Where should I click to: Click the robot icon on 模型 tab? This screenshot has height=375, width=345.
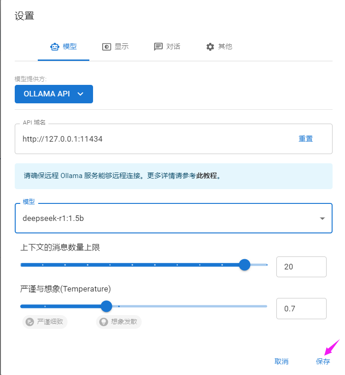point(55,47)
